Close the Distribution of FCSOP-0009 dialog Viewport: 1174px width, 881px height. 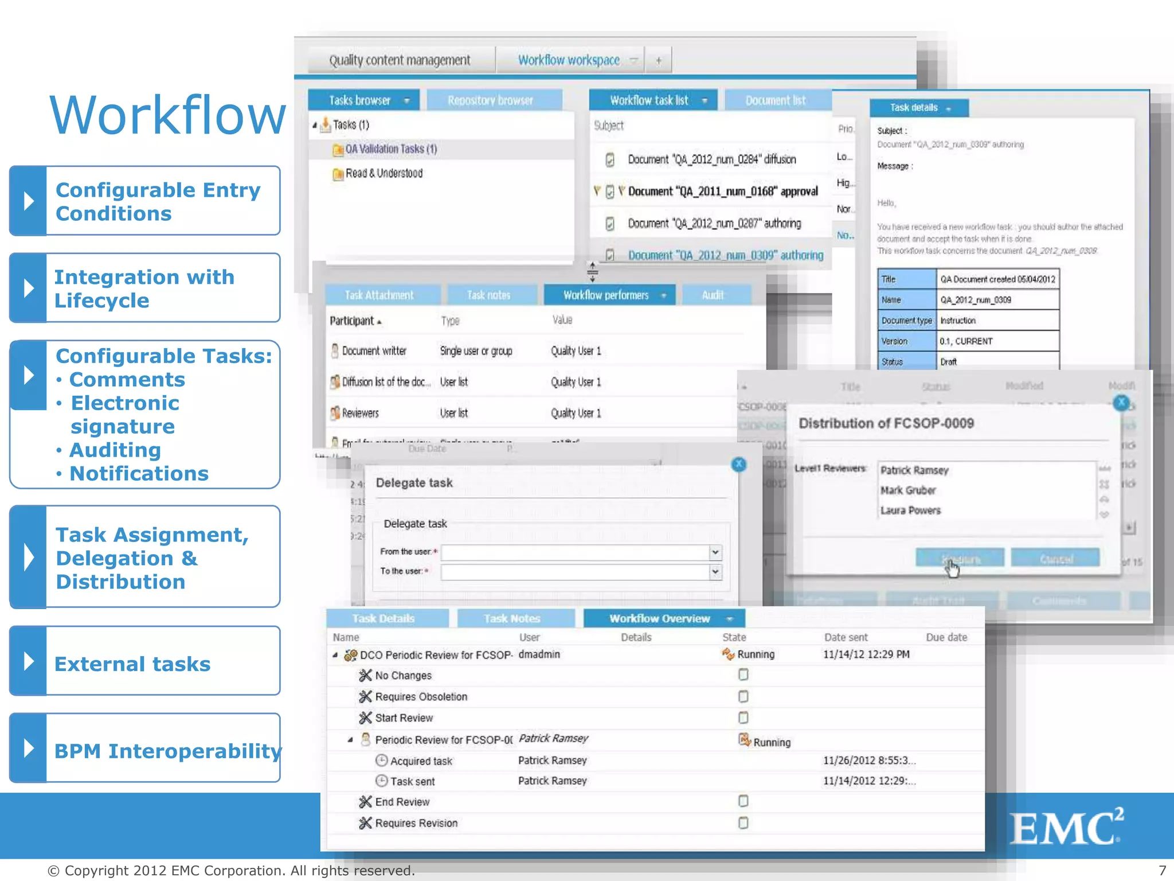coord(1121,403)
